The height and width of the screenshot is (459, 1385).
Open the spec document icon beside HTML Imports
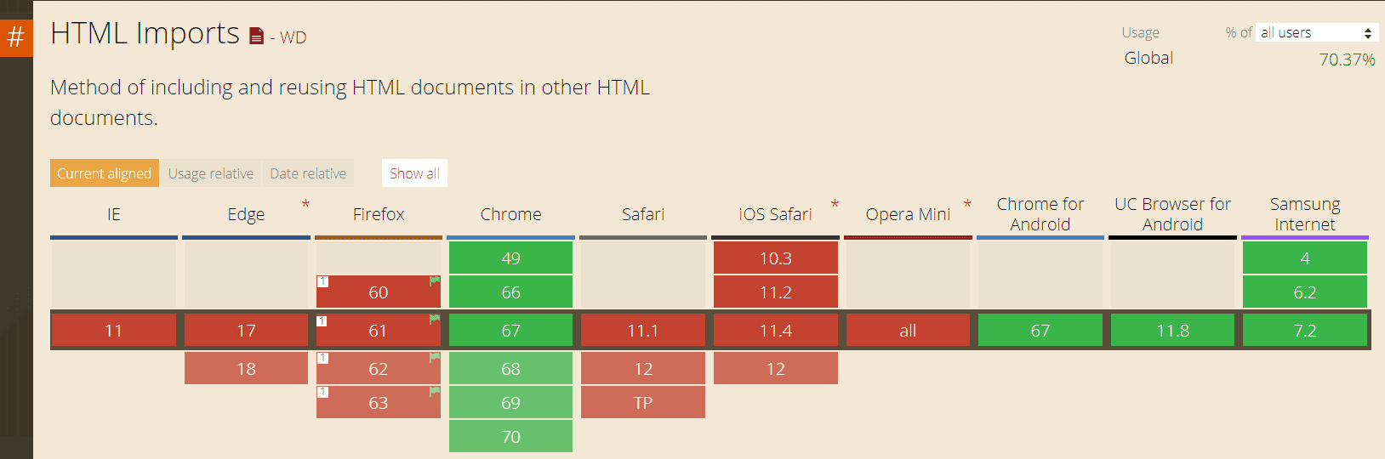[256, 36]
